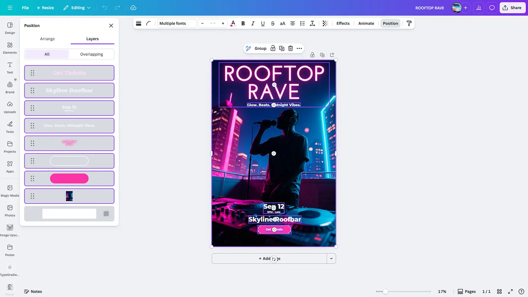
Task: Lock the selected elements
Action: pyautogui.click(x=273, y=49)
